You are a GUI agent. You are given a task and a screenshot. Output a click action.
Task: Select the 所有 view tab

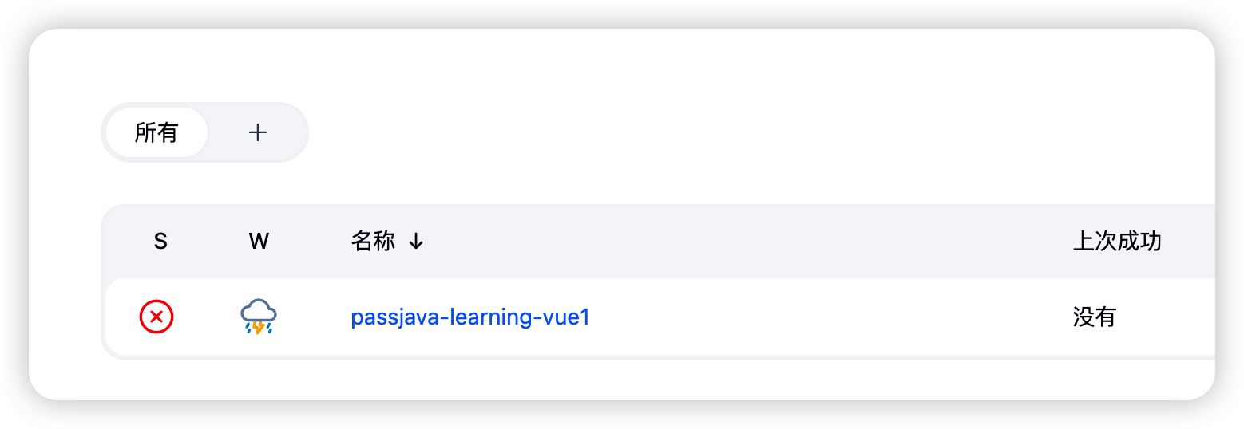(156, 132)
